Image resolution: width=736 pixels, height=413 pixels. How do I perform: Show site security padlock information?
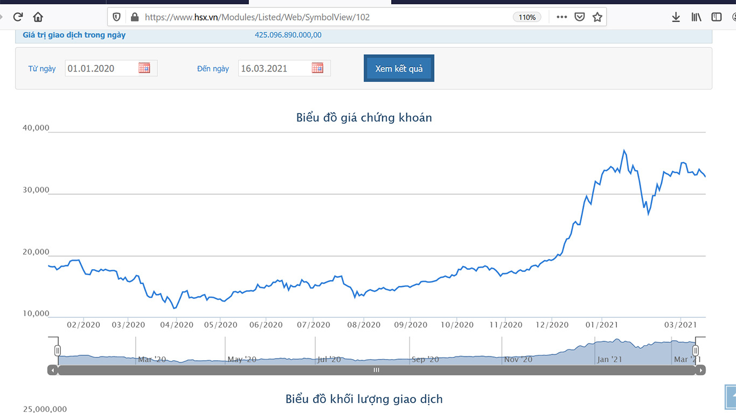[x=135, y=17]
